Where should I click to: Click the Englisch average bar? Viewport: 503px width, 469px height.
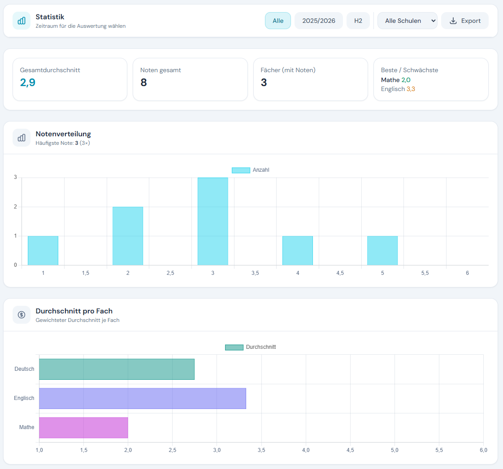(x=143, y=399)
